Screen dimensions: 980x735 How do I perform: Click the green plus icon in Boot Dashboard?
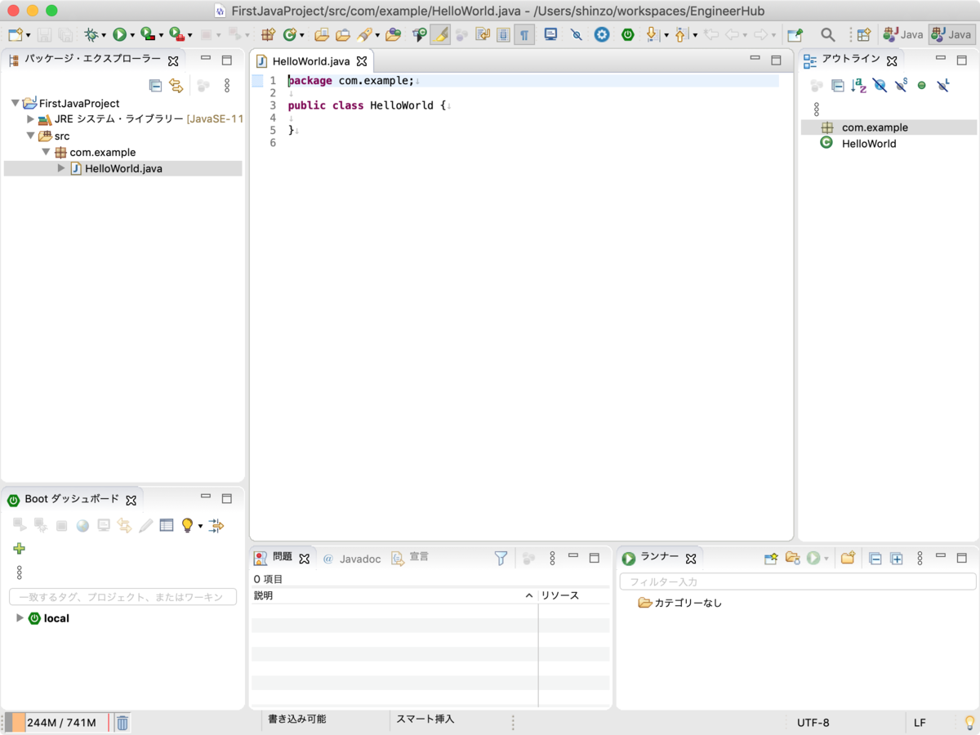(19, 548)
